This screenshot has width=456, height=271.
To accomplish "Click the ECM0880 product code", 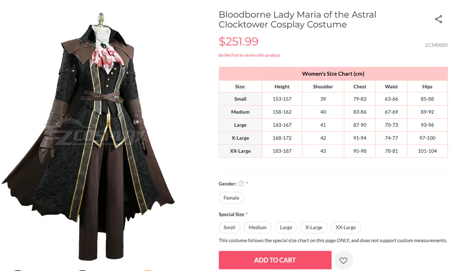I will [x=436, y=45].
